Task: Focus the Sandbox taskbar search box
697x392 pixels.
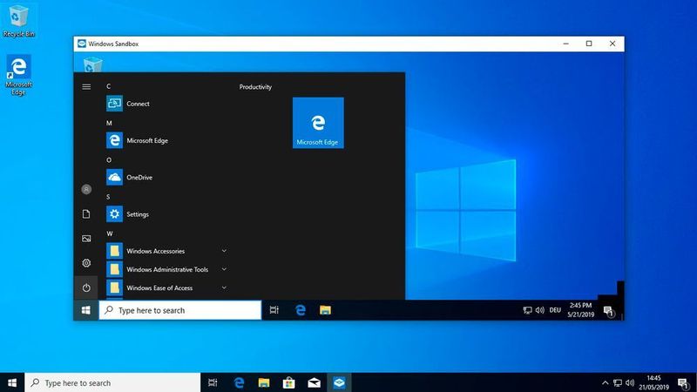Action: point(180,310)
